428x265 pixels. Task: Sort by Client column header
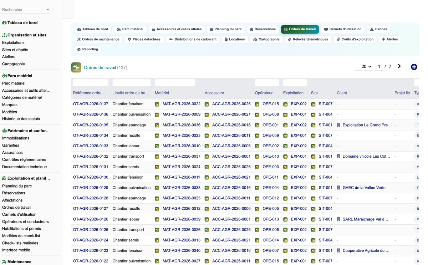pos(342,93)
